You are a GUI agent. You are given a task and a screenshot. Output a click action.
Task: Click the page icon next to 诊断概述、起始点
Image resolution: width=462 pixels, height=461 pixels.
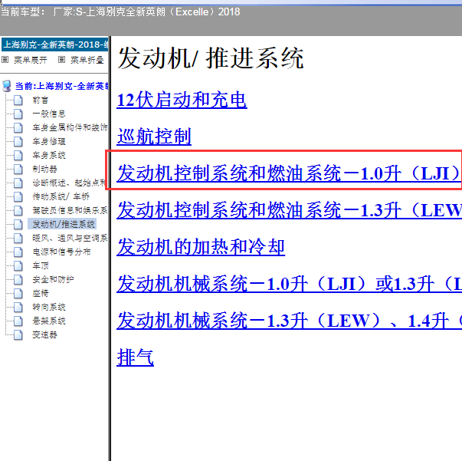(x=18, y=183)
